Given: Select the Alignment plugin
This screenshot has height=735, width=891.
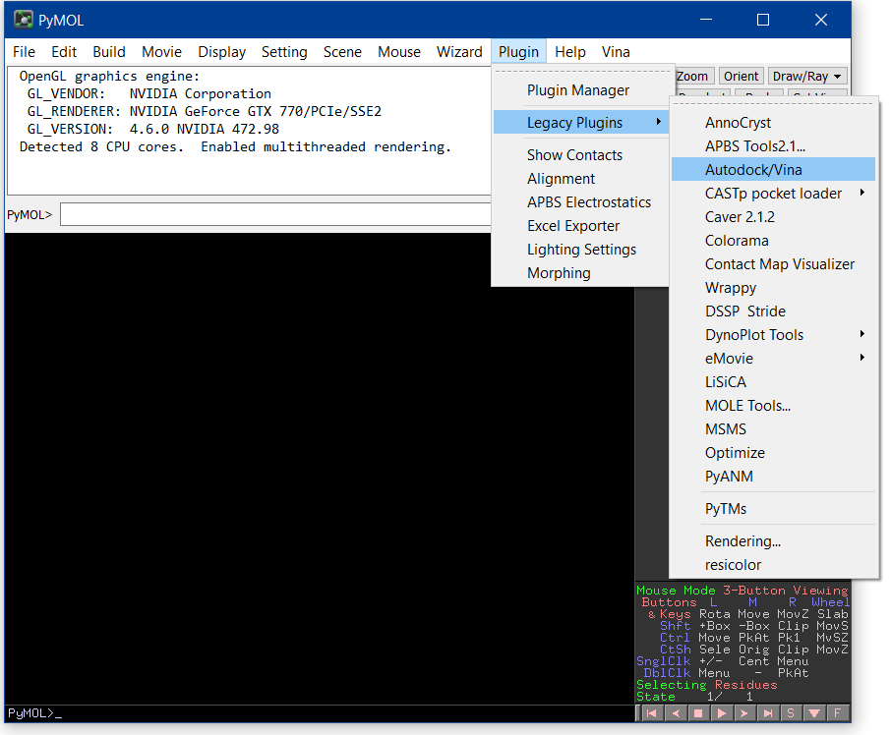Looking at the screenshot, I should (x=581, y=179).
